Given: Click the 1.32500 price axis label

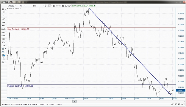Looking at the screenshot, I should (x=181, y=42).
